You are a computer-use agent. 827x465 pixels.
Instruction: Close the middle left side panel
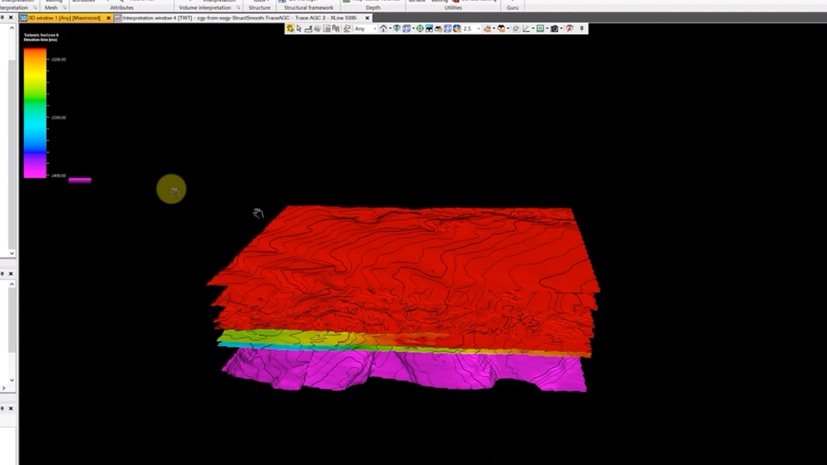[x=10, y=273]
